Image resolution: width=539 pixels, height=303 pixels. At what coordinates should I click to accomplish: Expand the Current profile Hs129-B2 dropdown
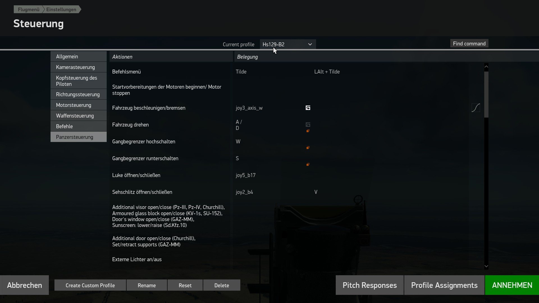pos(287,44)
